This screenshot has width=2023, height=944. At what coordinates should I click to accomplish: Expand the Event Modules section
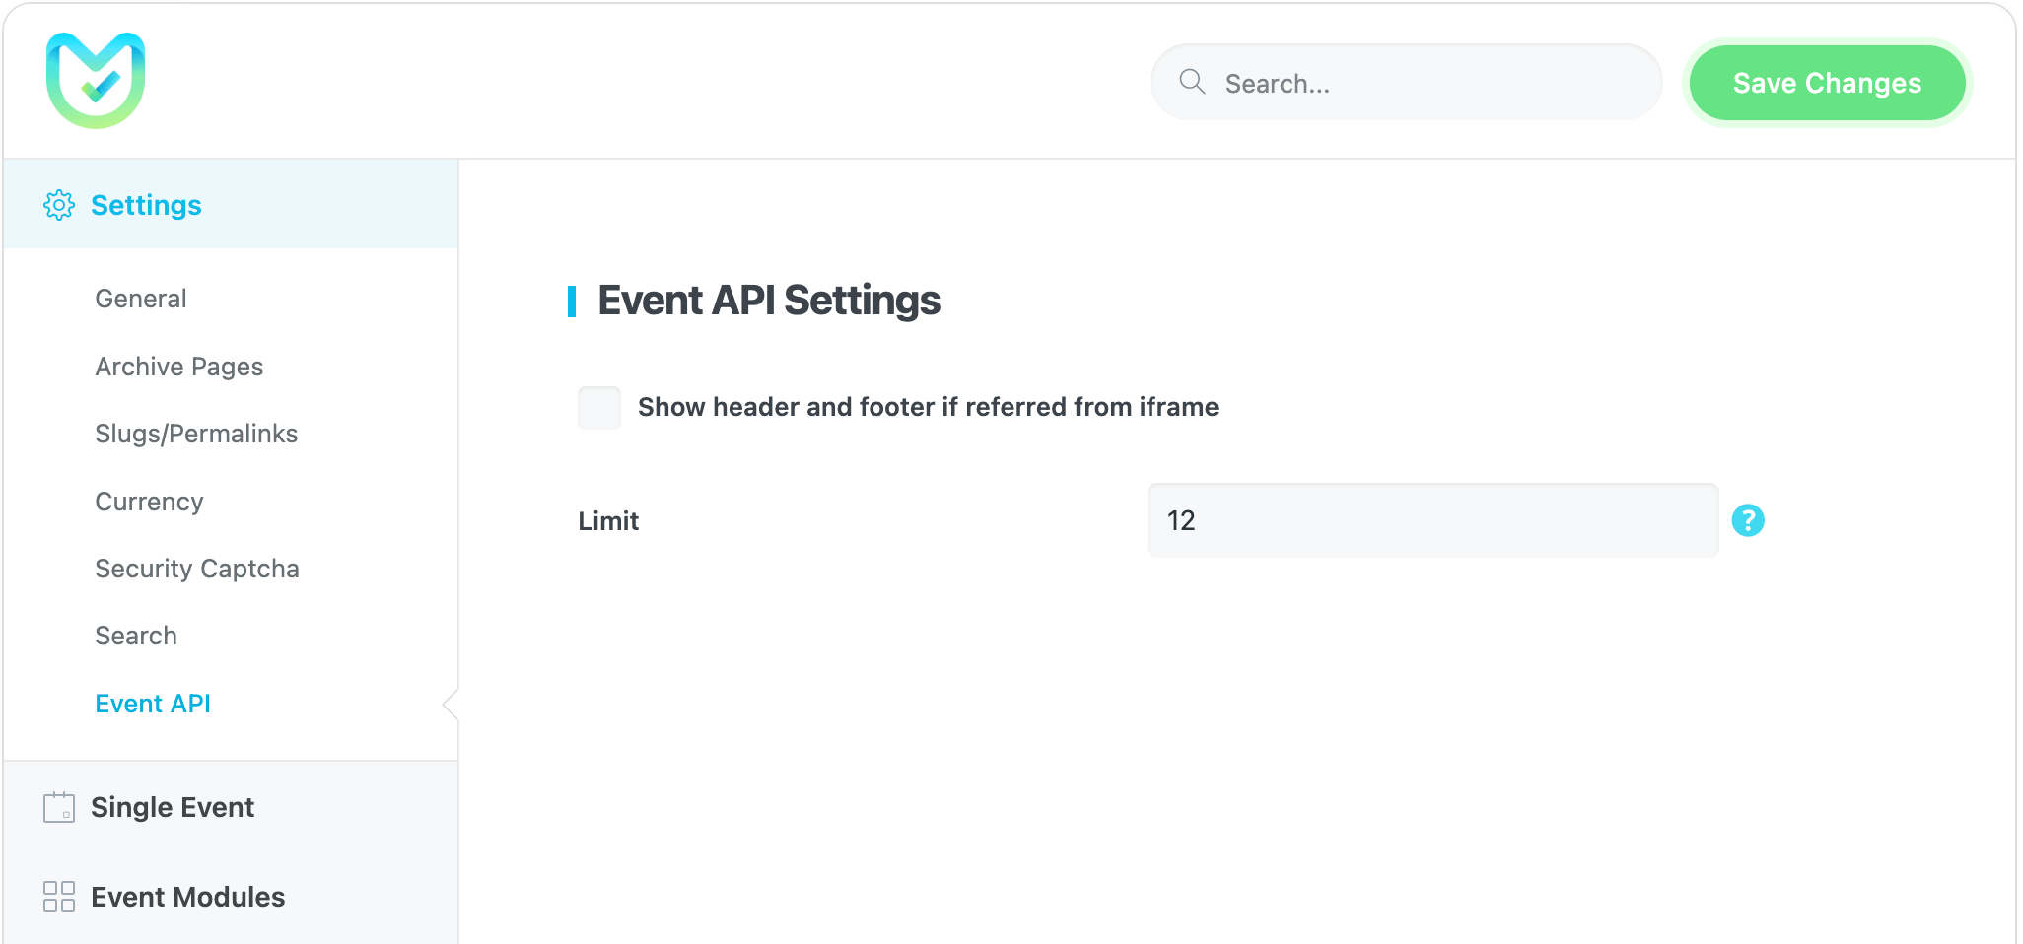(187, 897)
